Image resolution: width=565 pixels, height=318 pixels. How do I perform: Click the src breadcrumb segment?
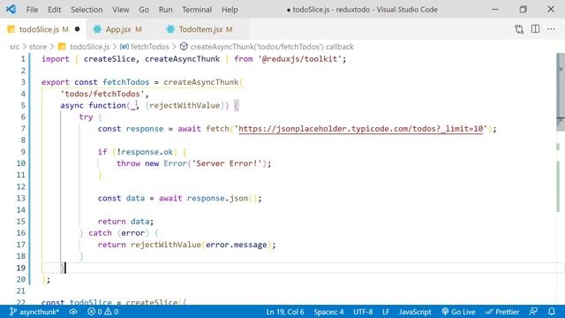pos(14,47)
